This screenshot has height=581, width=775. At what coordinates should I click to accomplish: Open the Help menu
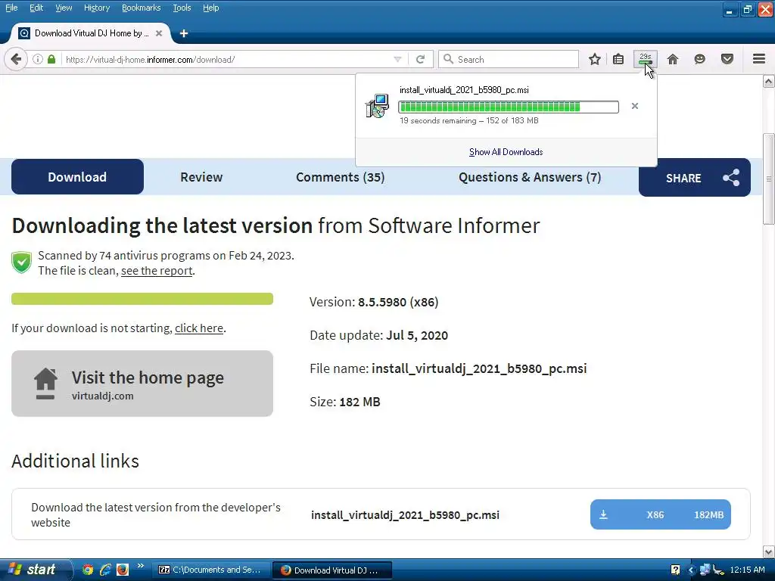(210, 8)
